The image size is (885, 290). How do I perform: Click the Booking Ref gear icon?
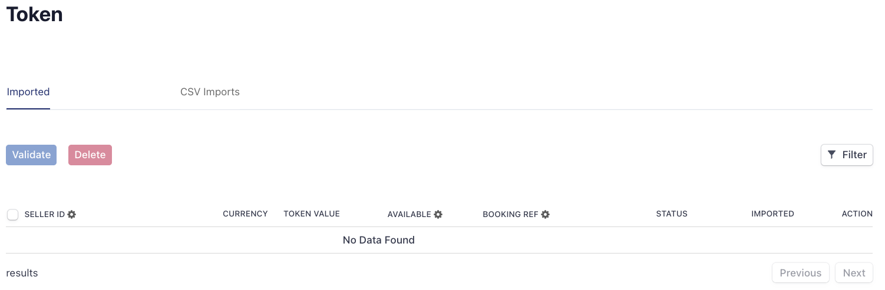click(546, 215)
